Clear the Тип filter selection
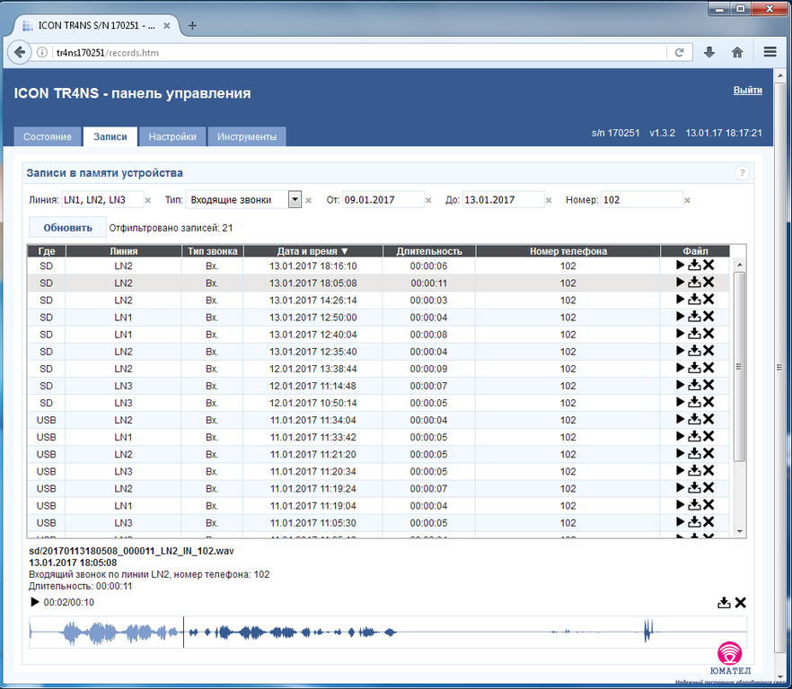Image resolution: width=792 pixels, height=689 pixels. click(x=309, y=200)
